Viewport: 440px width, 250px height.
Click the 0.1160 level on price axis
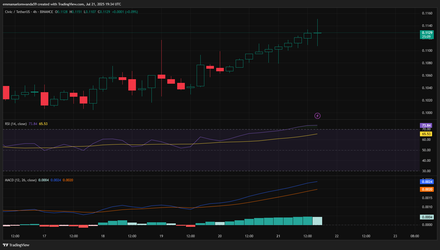click(427, 13)
